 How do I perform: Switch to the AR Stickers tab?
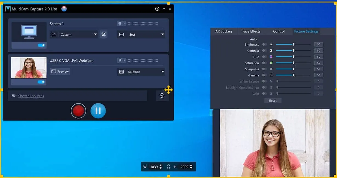click(x=224, y=31)
